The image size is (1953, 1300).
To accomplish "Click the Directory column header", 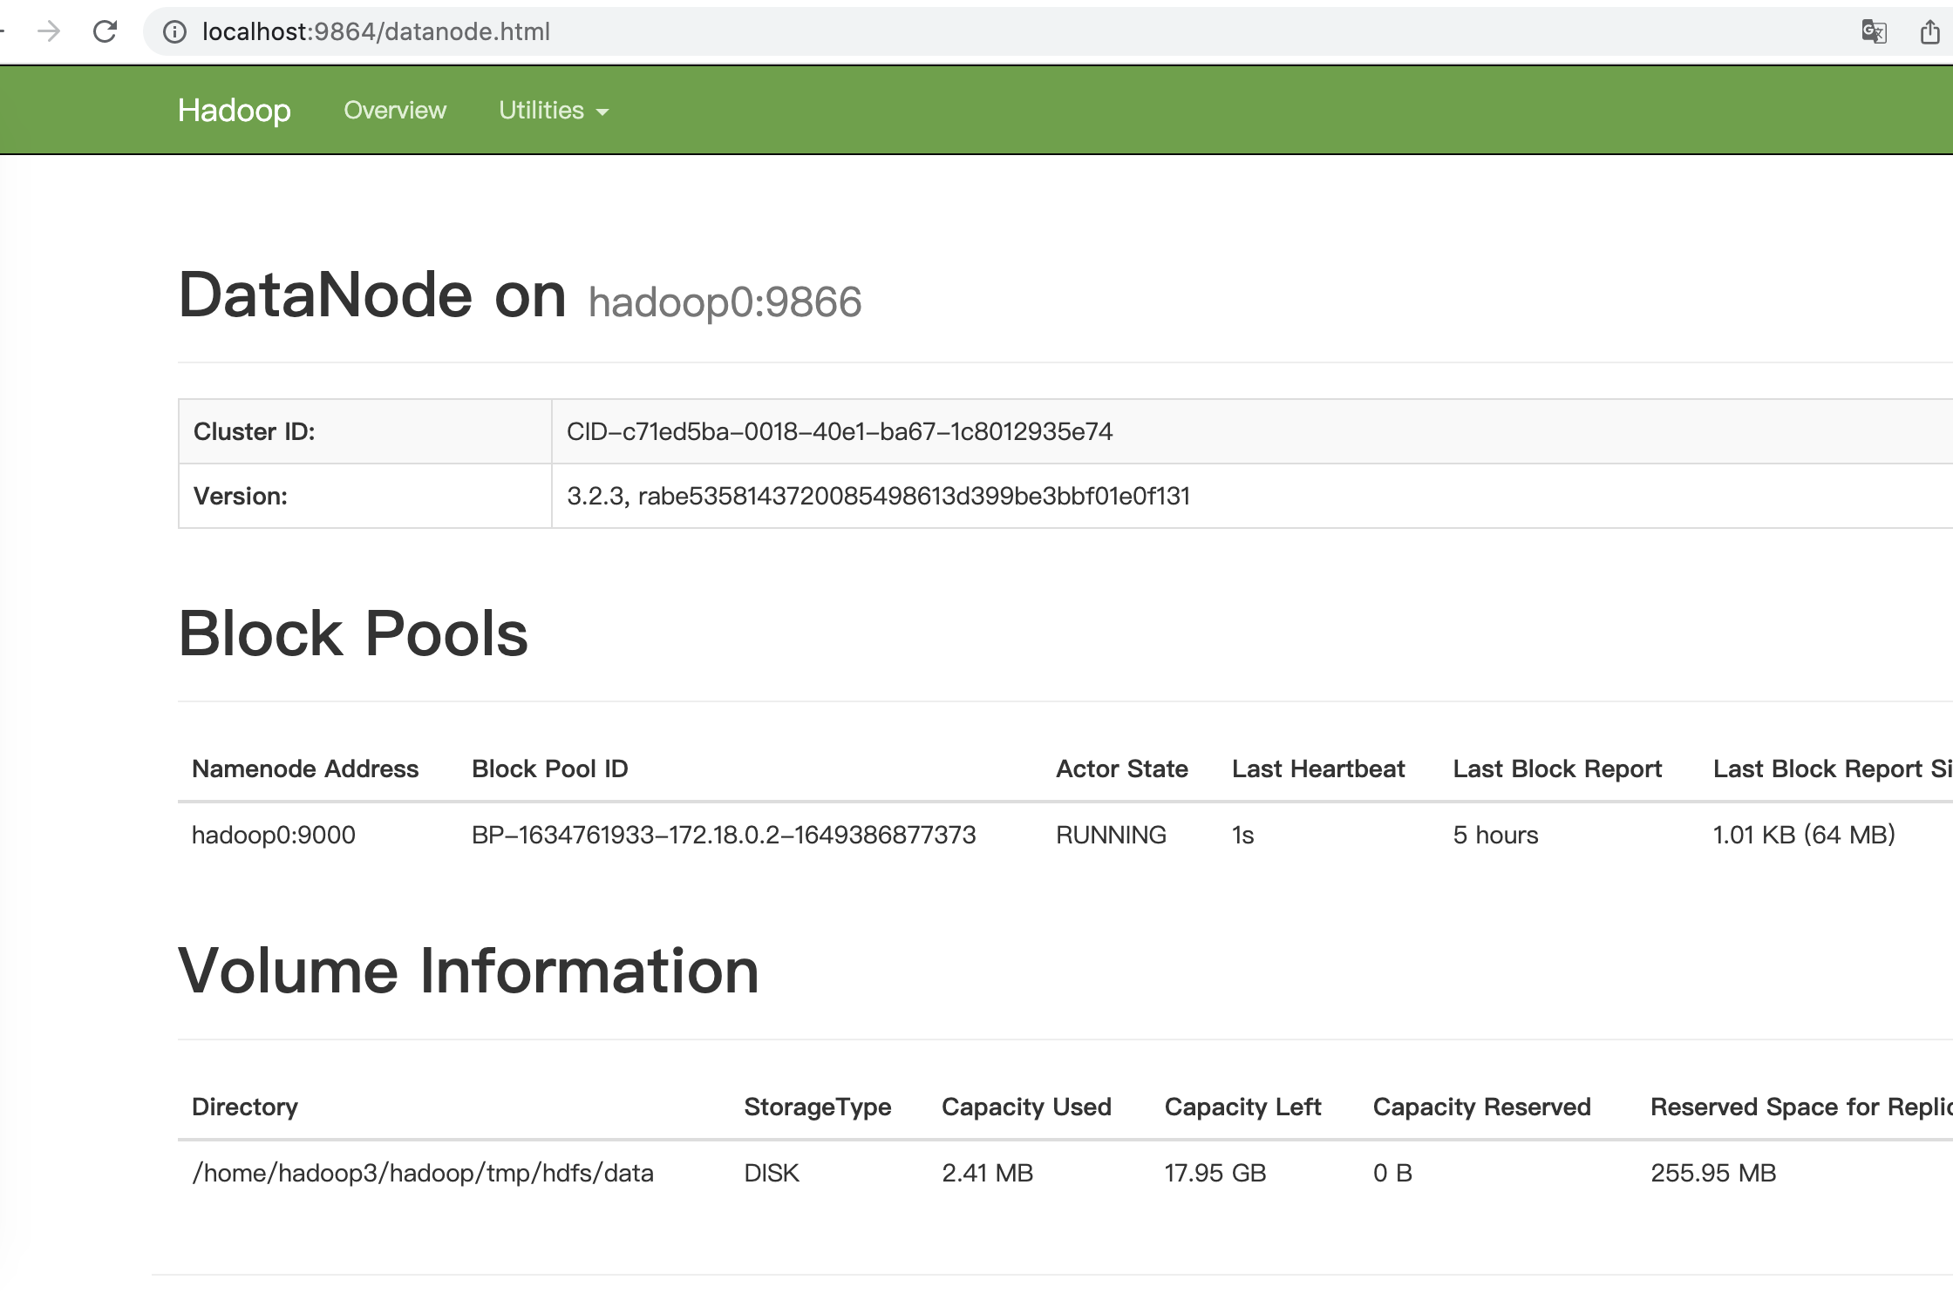I will tap(244, 1107).
